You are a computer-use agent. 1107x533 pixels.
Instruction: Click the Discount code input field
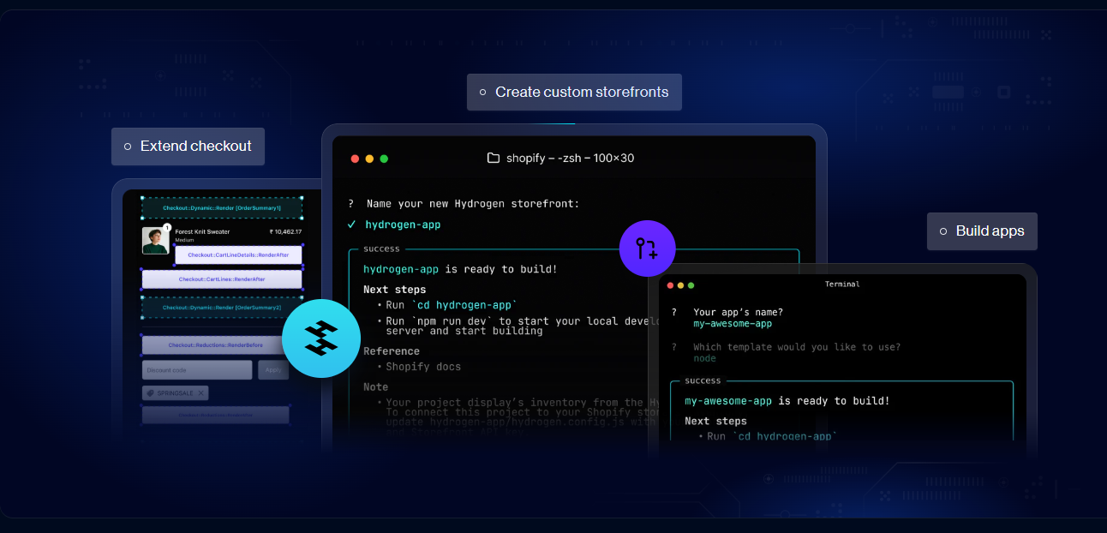click(x=197, y=370)
